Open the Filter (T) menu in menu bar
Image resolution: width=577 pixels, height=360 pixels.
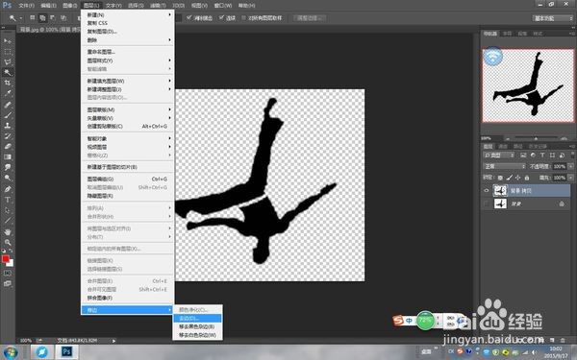click(x=158, y=5)
